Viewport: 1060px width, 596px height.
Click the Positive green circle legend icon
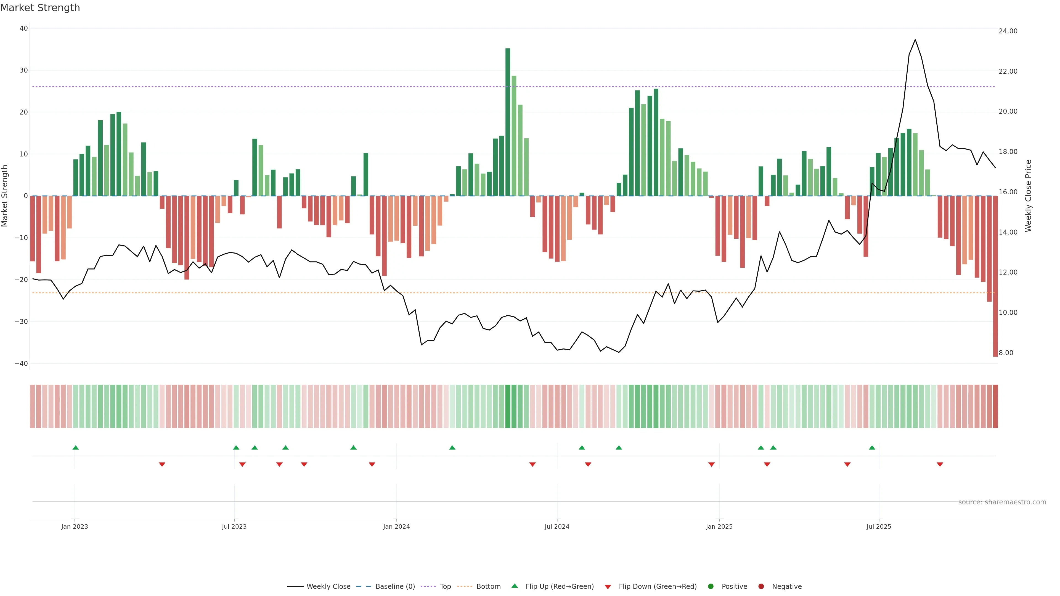tap(711, 586)
